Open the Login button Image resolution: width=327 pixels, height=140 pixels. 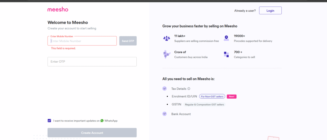[x=270, y=10]
